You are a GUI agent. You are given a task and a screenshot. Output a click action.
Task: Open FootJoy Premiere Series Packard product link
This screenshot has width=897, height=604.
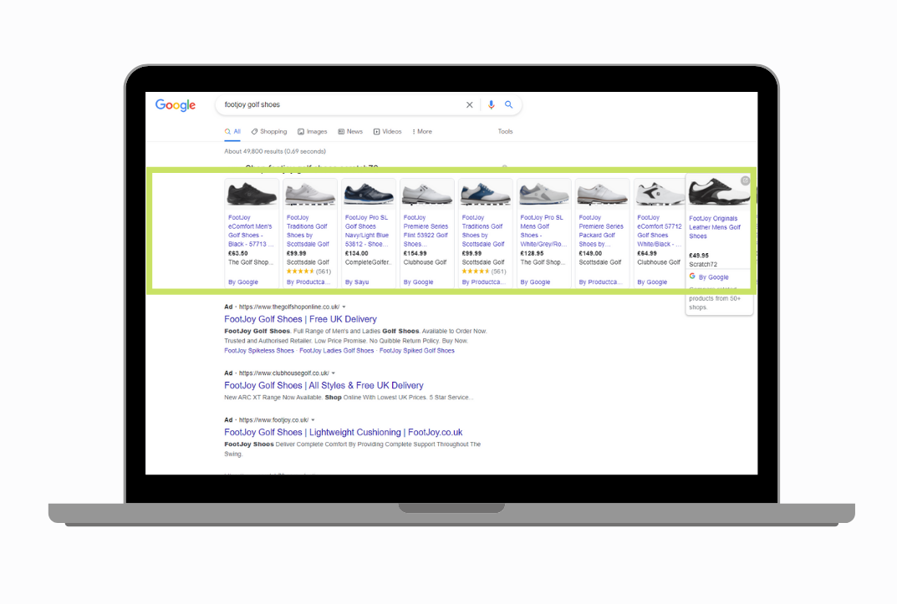pyautogui.click(x=601, y=231)
